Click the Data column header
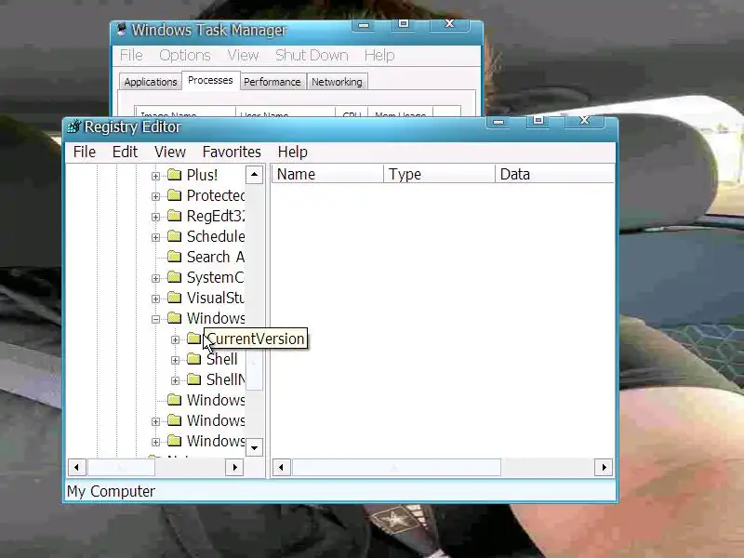 (554, 174)
